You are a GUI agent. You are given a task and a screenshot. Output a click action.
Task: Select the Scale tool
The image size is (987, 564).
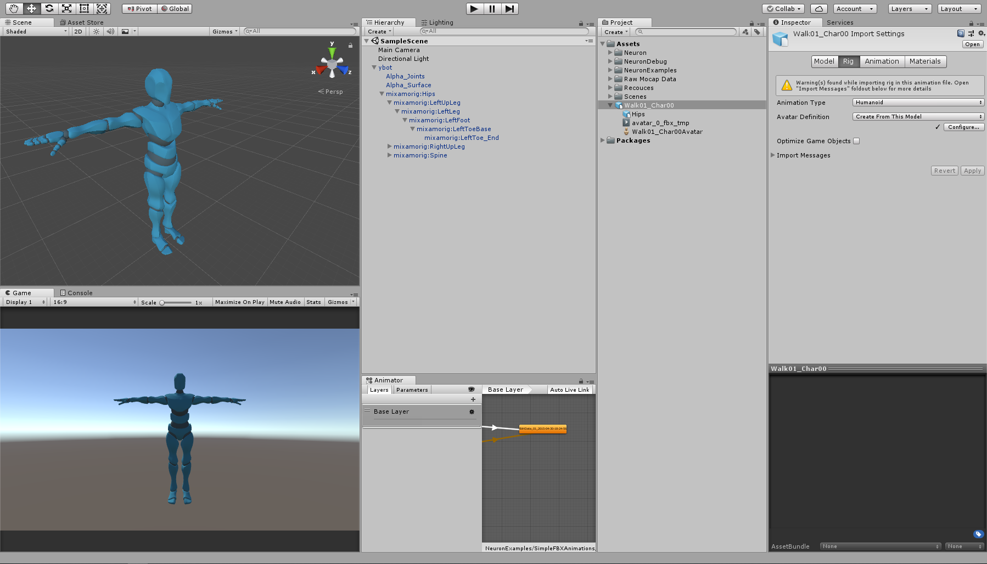[66, 8]
